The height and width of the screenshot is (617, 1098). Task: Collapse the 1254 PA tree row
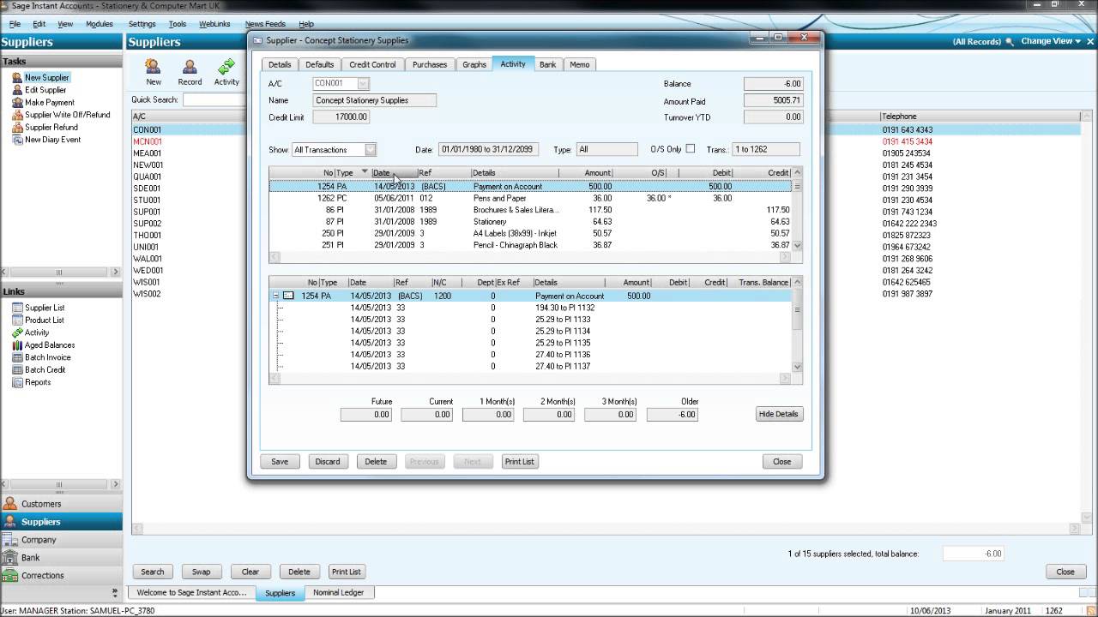tap(276, 296)
